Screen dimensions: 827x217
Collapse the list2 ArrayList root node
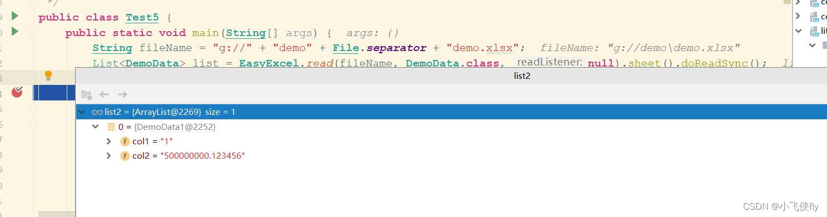point(82,112)
